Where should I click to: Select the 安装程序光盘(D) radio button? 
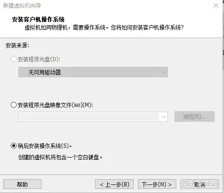[x=13, y=59]
